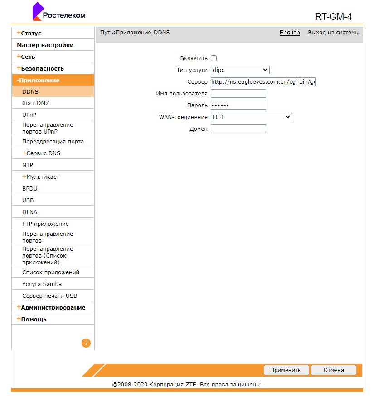378x396 pixels.
Task: Click the 'Применить' button
Action: [286, 370]
